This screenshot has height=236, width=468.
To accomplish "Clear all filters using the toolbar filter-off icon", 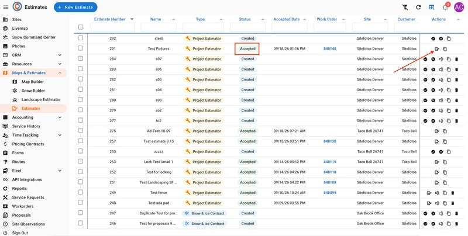I will click(405, 7).
